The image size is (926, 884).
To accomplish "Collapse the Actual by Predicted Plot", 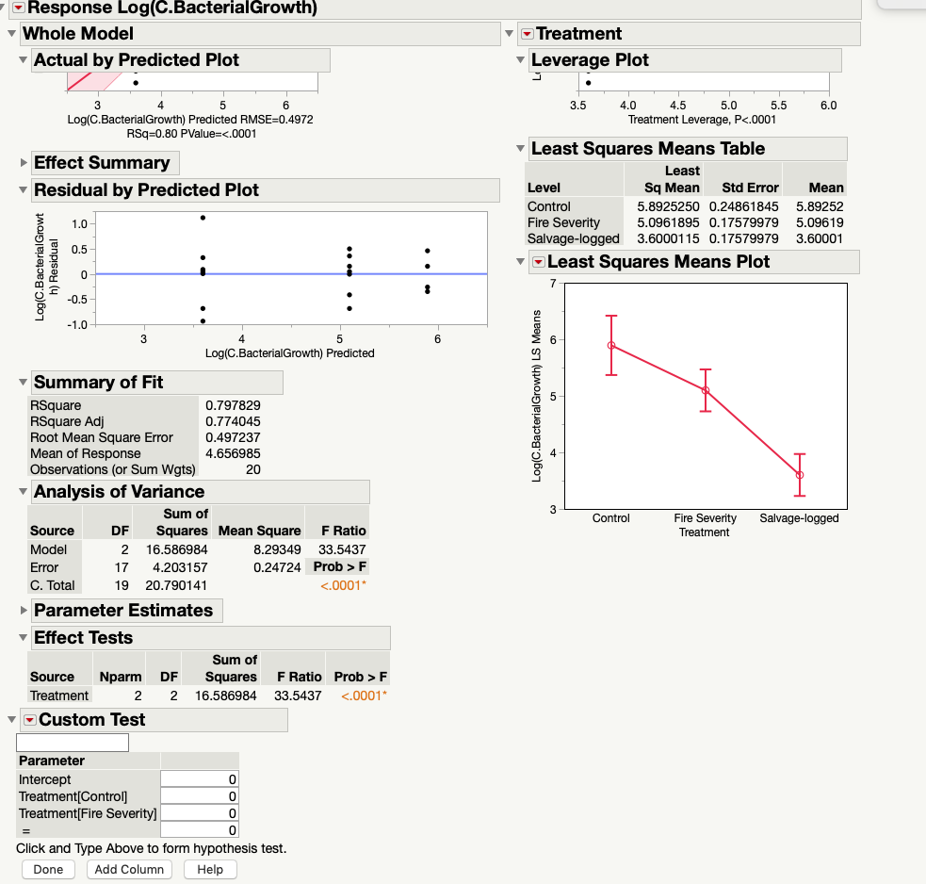I will coord(21,59).
